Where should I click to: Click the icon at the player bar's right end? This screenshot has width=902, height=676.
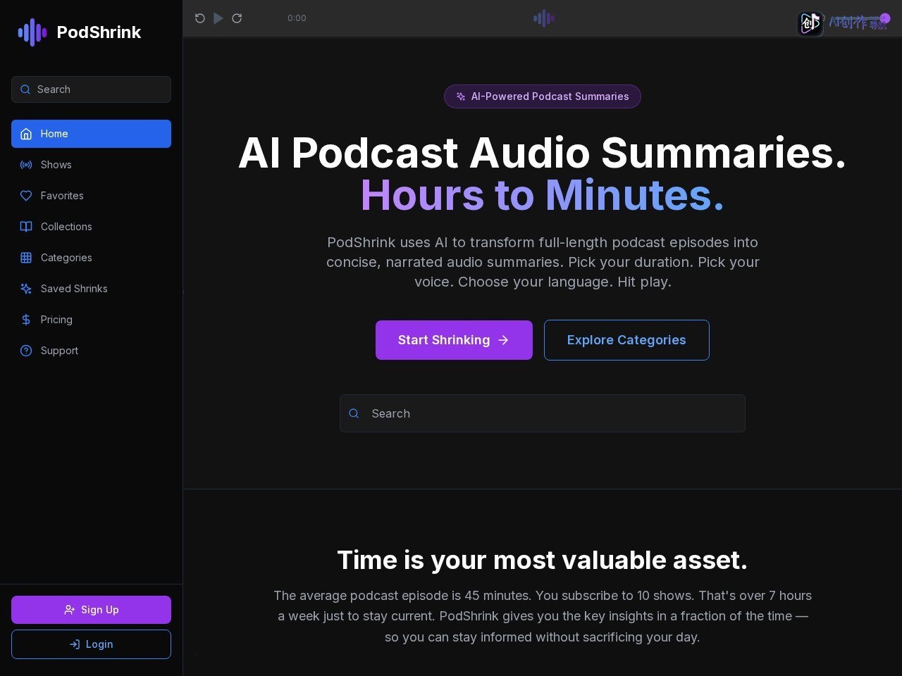(x=885, y=18)
